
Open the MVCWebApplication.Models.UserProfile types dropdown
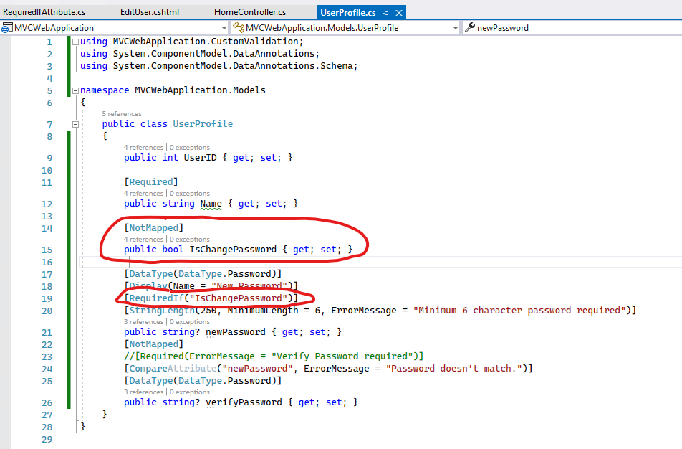click(x=457, y=27)
